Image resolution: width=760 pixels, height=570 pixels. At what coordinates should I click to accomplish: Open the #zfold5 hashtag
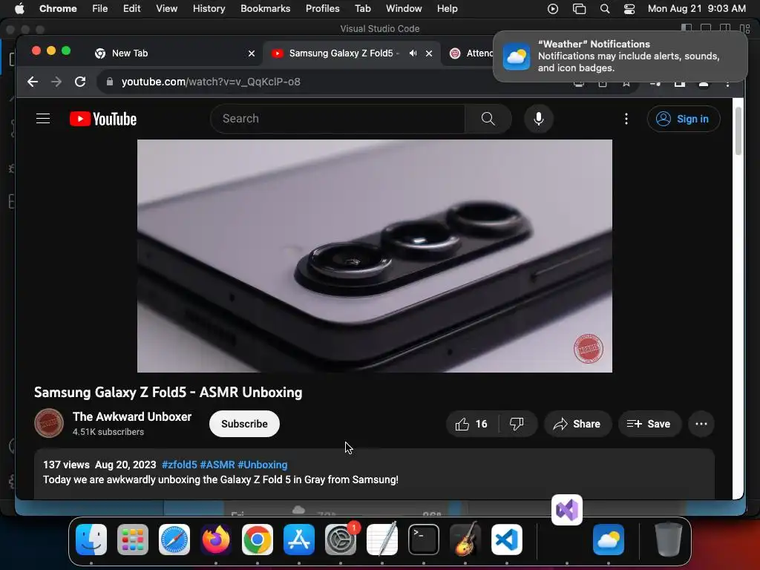click(180, 465)
